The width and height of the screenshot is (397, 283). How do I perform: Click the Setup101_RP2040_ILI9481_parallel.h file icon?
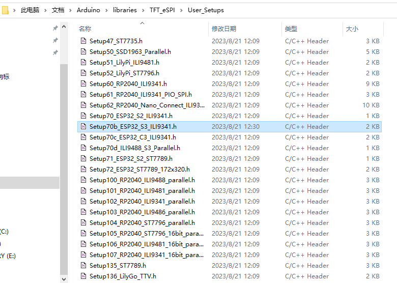(x=83, y=190)
